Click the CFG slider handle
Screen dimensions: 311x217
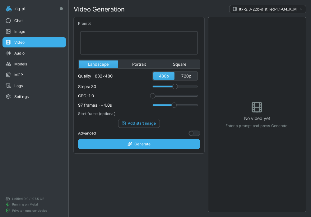(x=152, y=96)
